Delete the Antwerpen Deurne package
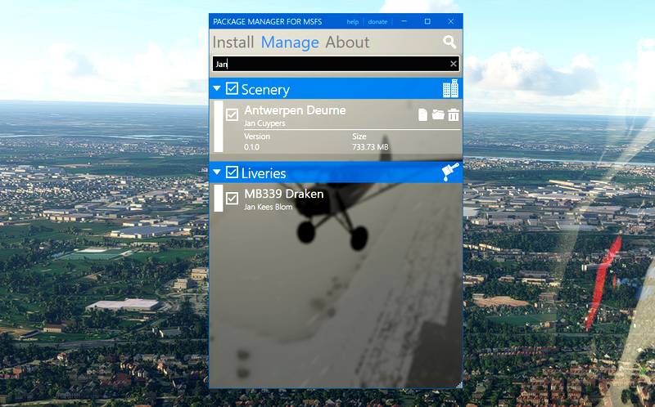Viewport: 655px width, 407px height. pos(453,115)
